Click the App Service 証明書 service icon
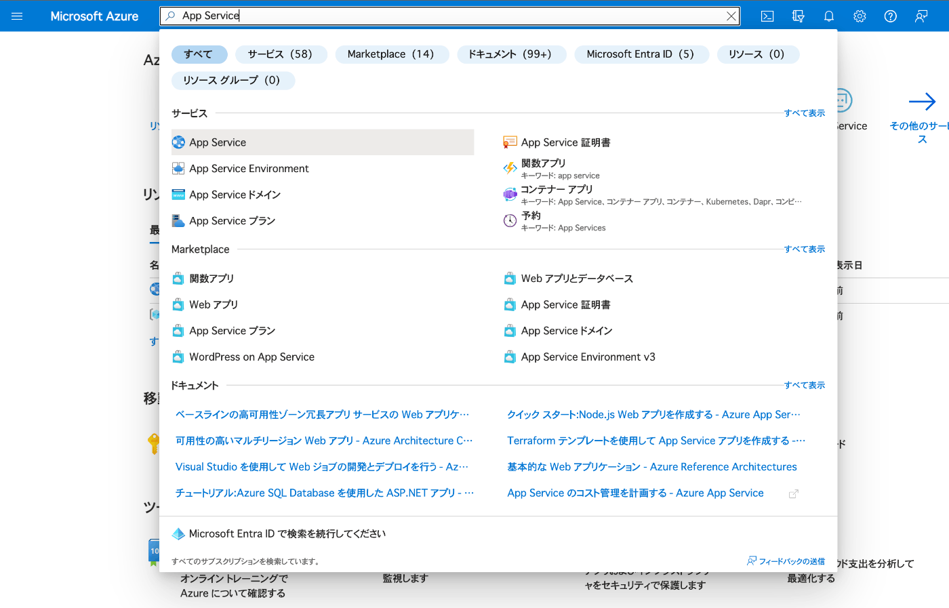Screen dimensions: 949x608 coord(510,142)
